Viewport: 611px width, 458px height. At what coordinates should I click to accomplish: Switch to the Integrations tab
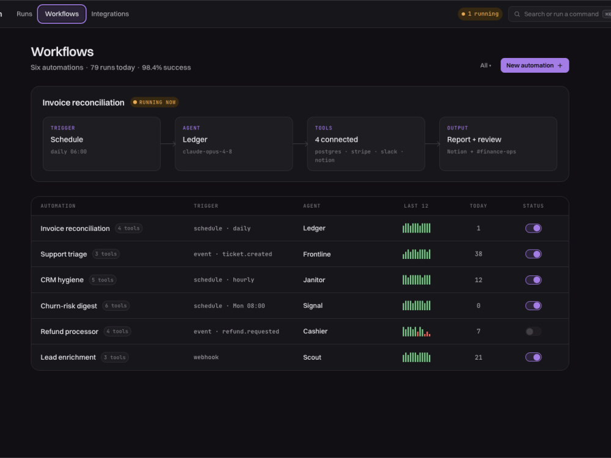[110, 14]
